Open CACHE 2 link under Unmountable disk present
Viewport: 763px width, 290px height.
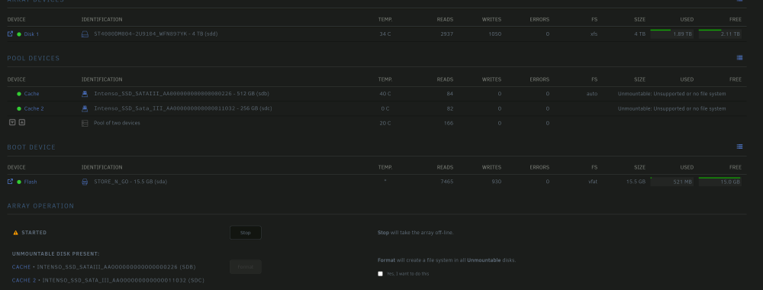pos(24,281)
